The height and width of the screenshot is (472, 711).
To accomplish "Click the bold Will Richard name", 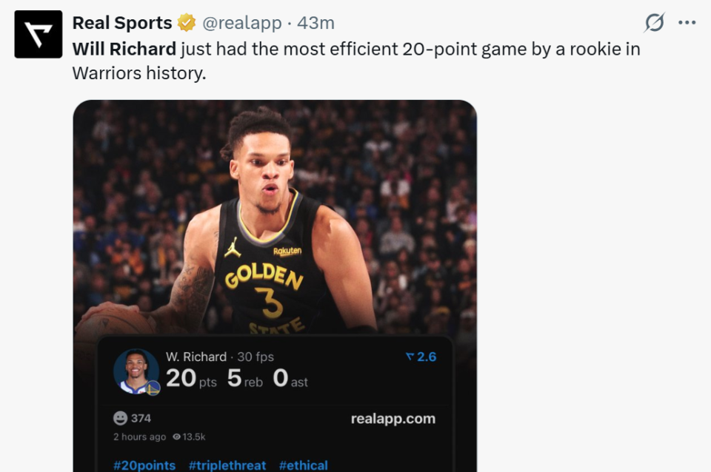I will point(124,50).
